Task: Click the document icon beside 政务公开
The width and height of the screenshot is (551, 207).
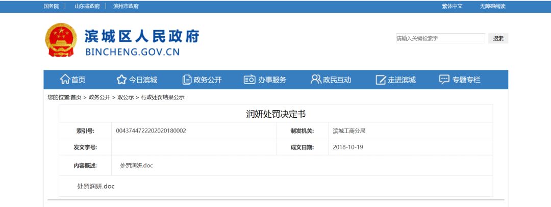Action: click(187, 80)
